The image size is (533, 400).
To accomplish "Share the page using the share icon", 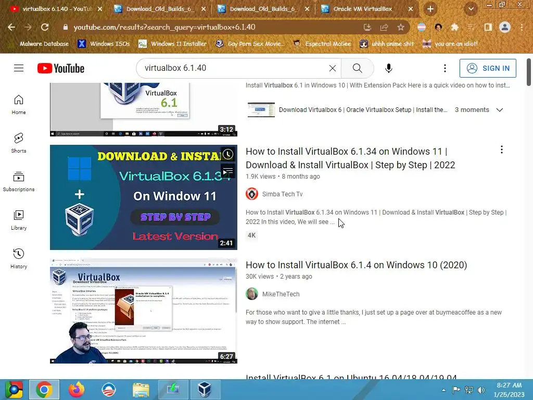I will (x=384, y=27).
